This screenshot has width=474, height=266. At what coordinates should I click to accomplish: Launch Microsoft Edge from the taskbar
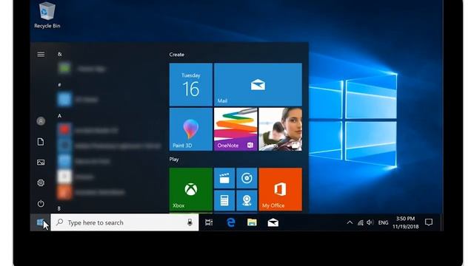point(230,222)
